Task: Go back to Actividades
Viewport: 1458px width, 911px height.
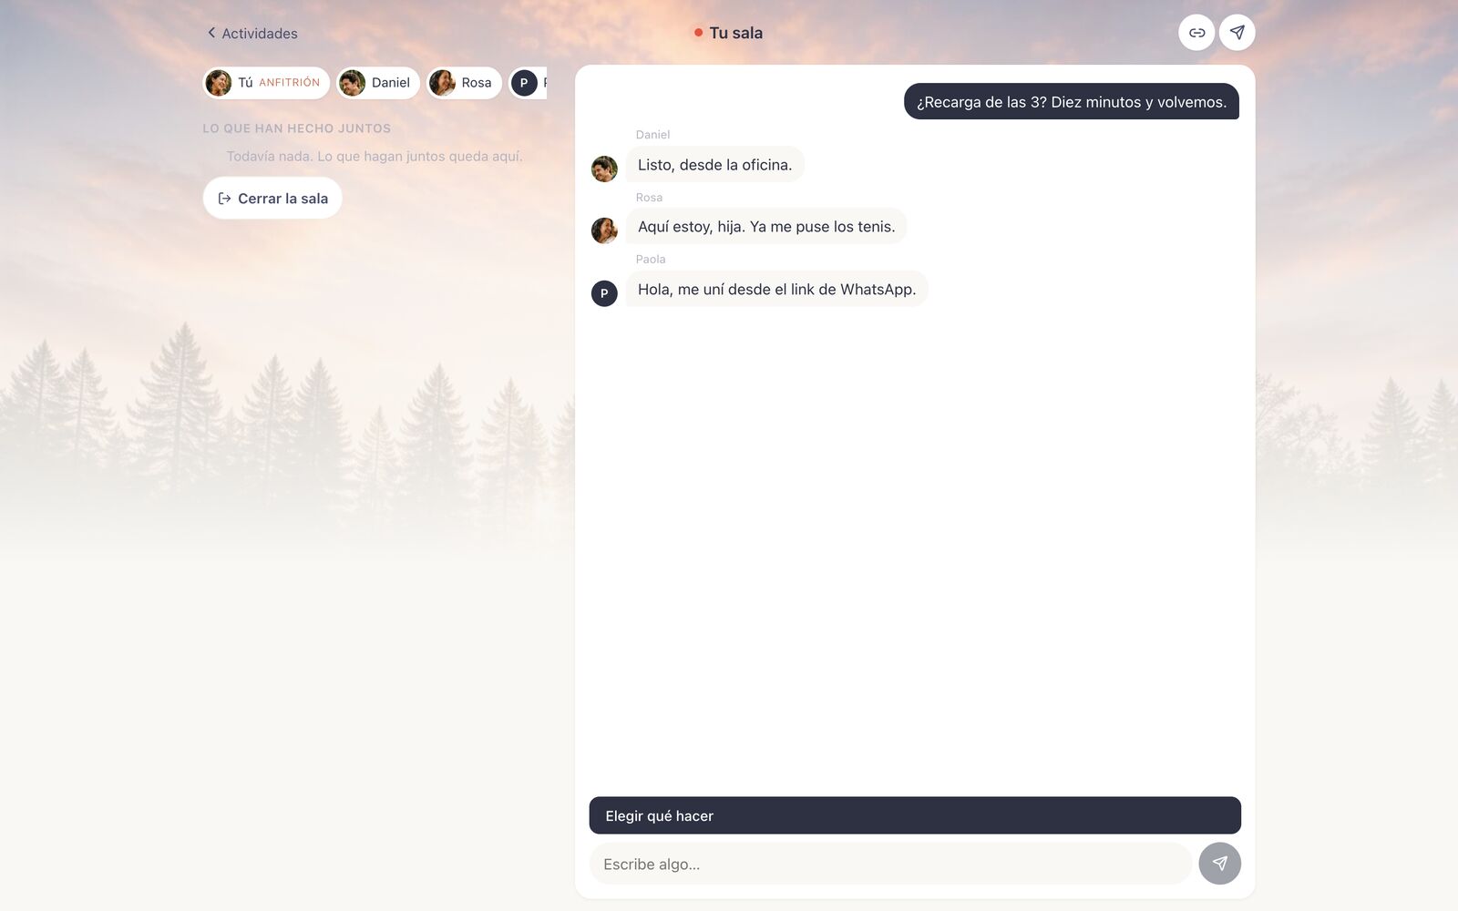Action: pos(252,33)
